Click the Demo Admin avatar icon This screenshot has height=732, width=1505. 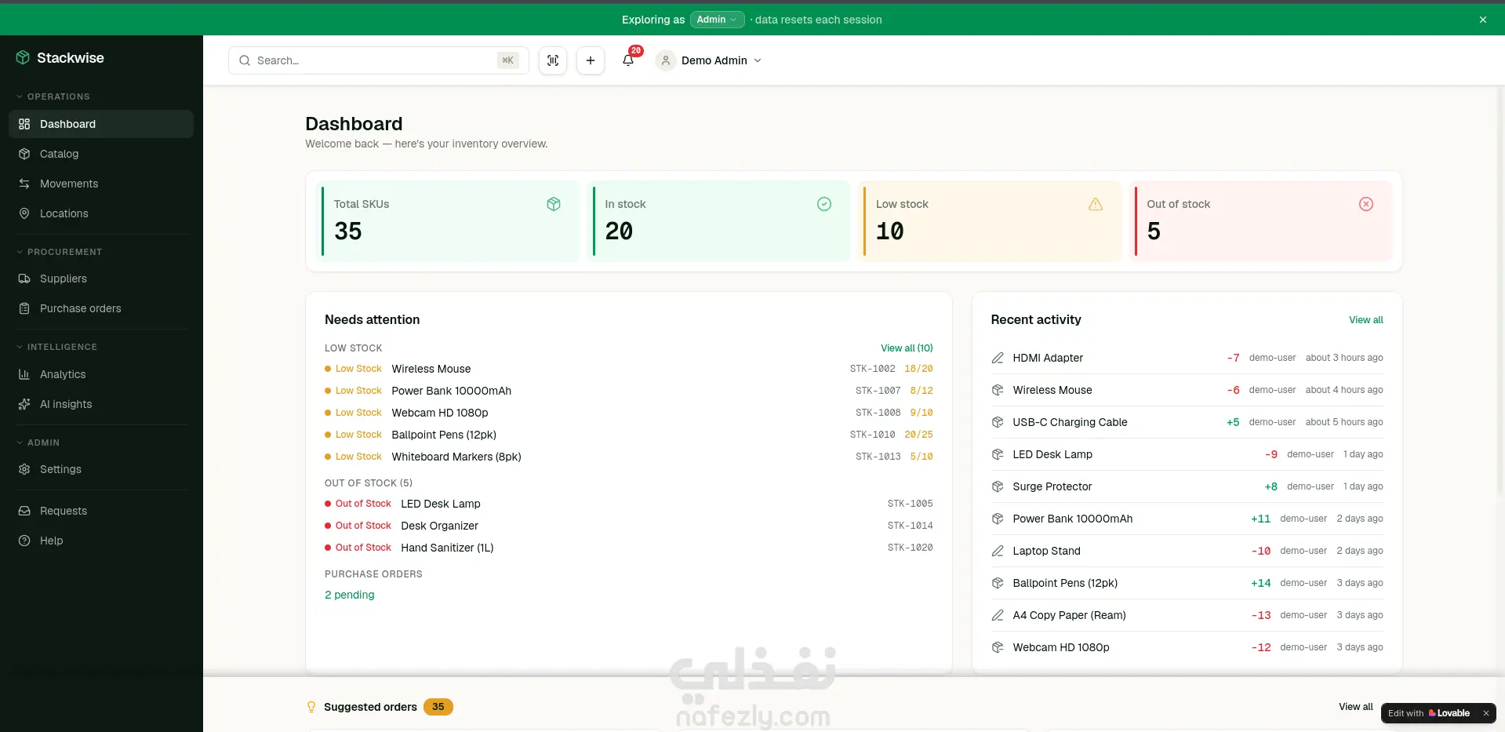666,60
